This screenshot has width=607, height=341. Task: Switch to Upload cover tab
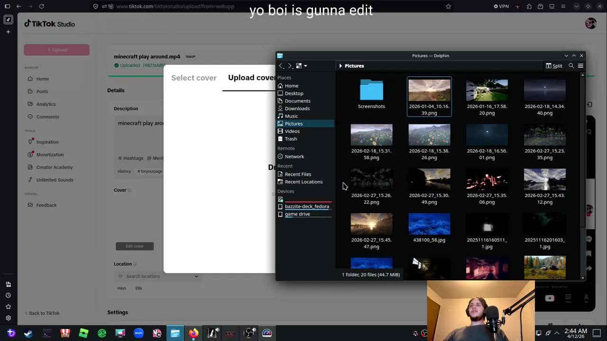[x=251, y=78]
